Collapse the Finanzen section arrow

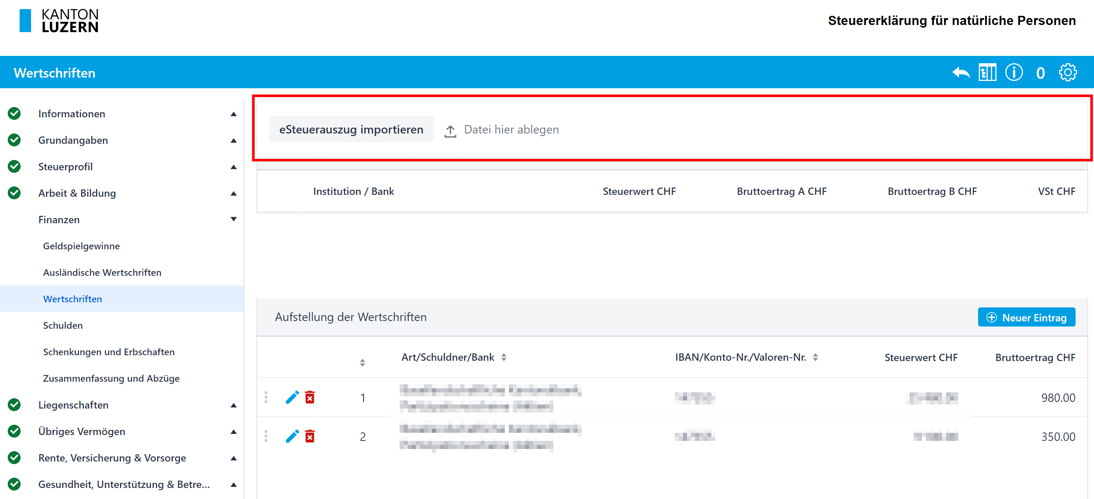(x=234, y=220)
